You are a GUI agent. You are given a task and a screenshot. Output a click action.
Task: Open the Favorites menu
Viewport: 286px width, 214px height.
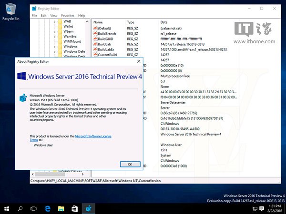[x=68, y=16]
